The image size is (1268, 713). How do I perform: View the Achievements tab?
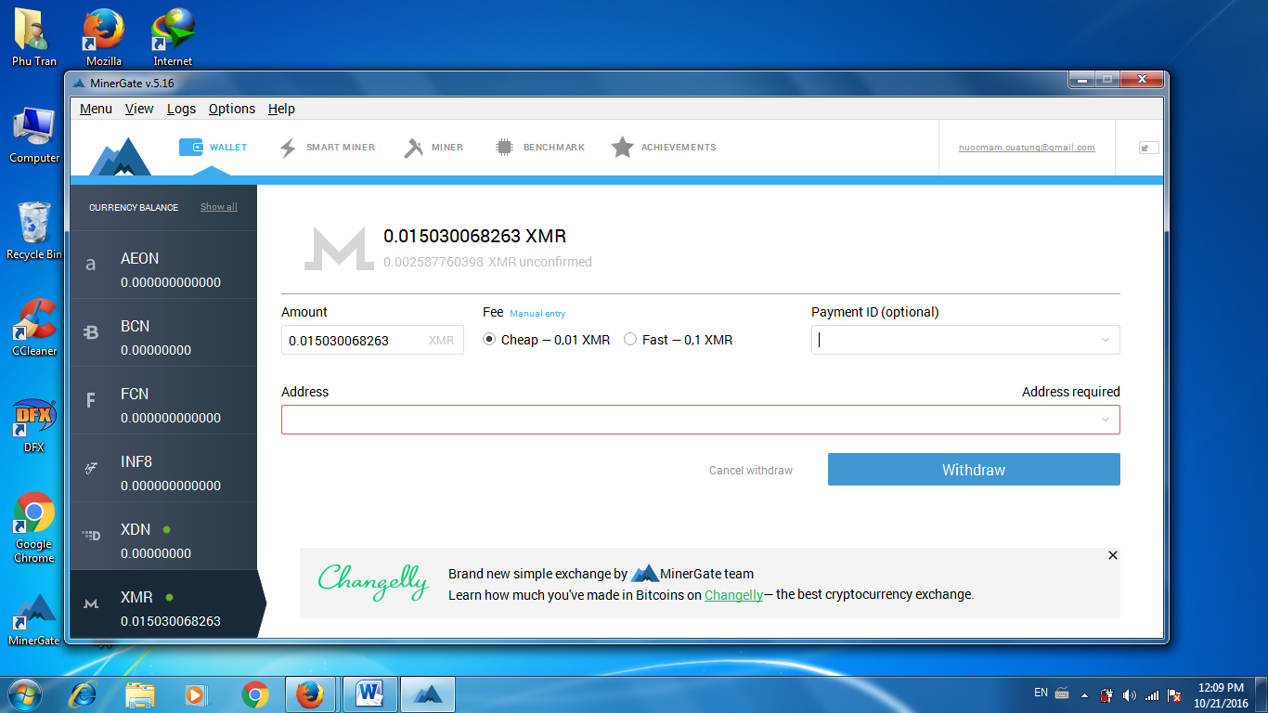coord(664,147)
